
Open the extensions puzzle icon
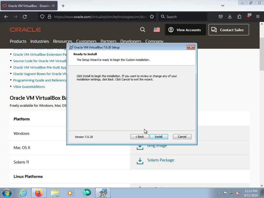point(239,17)
